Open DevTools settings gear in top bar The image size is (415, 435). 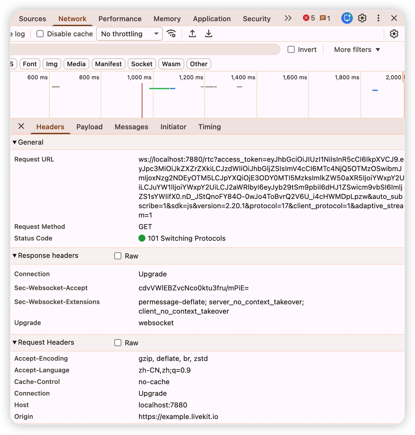pyautogui.click(x=362, y=18)
